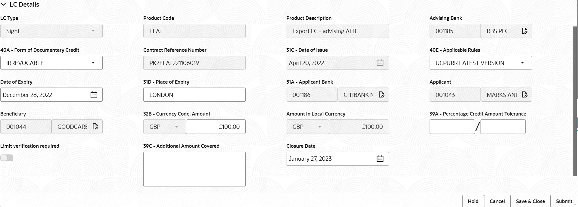Open the details icon beside RBS PLC
Screen dimensions: 578x207
525,31
